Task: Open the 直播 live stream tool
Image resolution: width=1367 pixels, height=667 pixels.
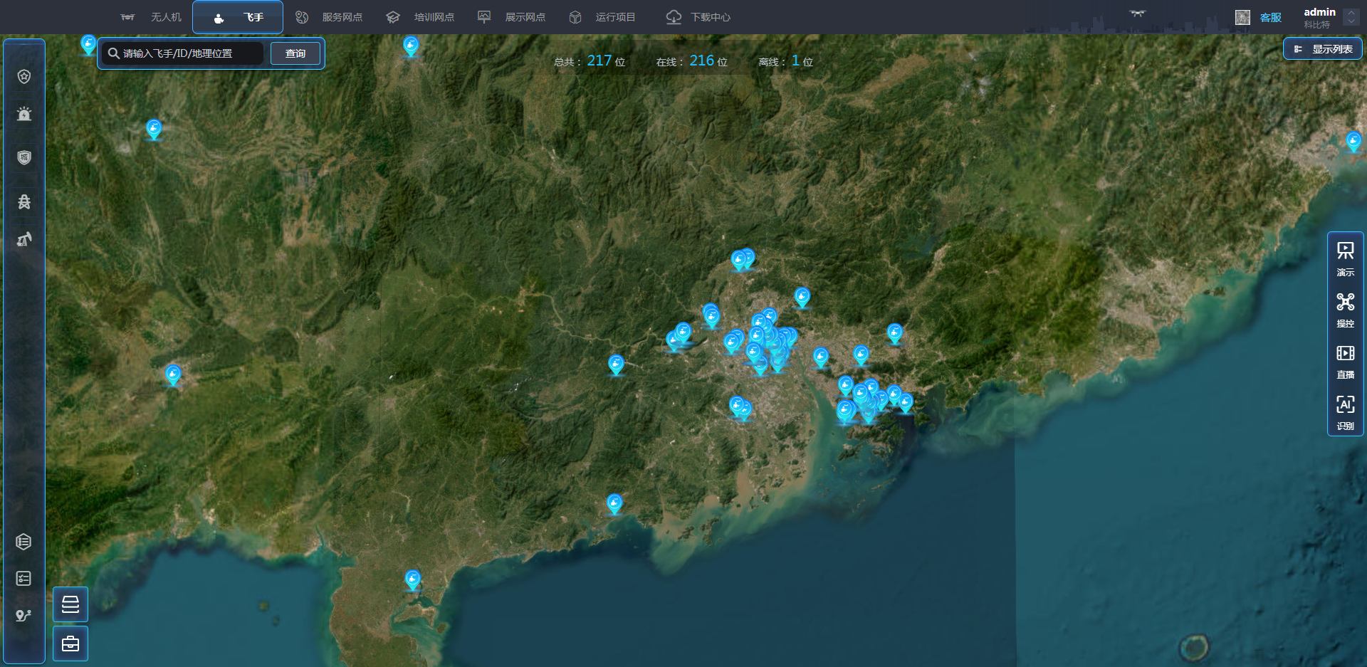Action: pos(1346,362)
